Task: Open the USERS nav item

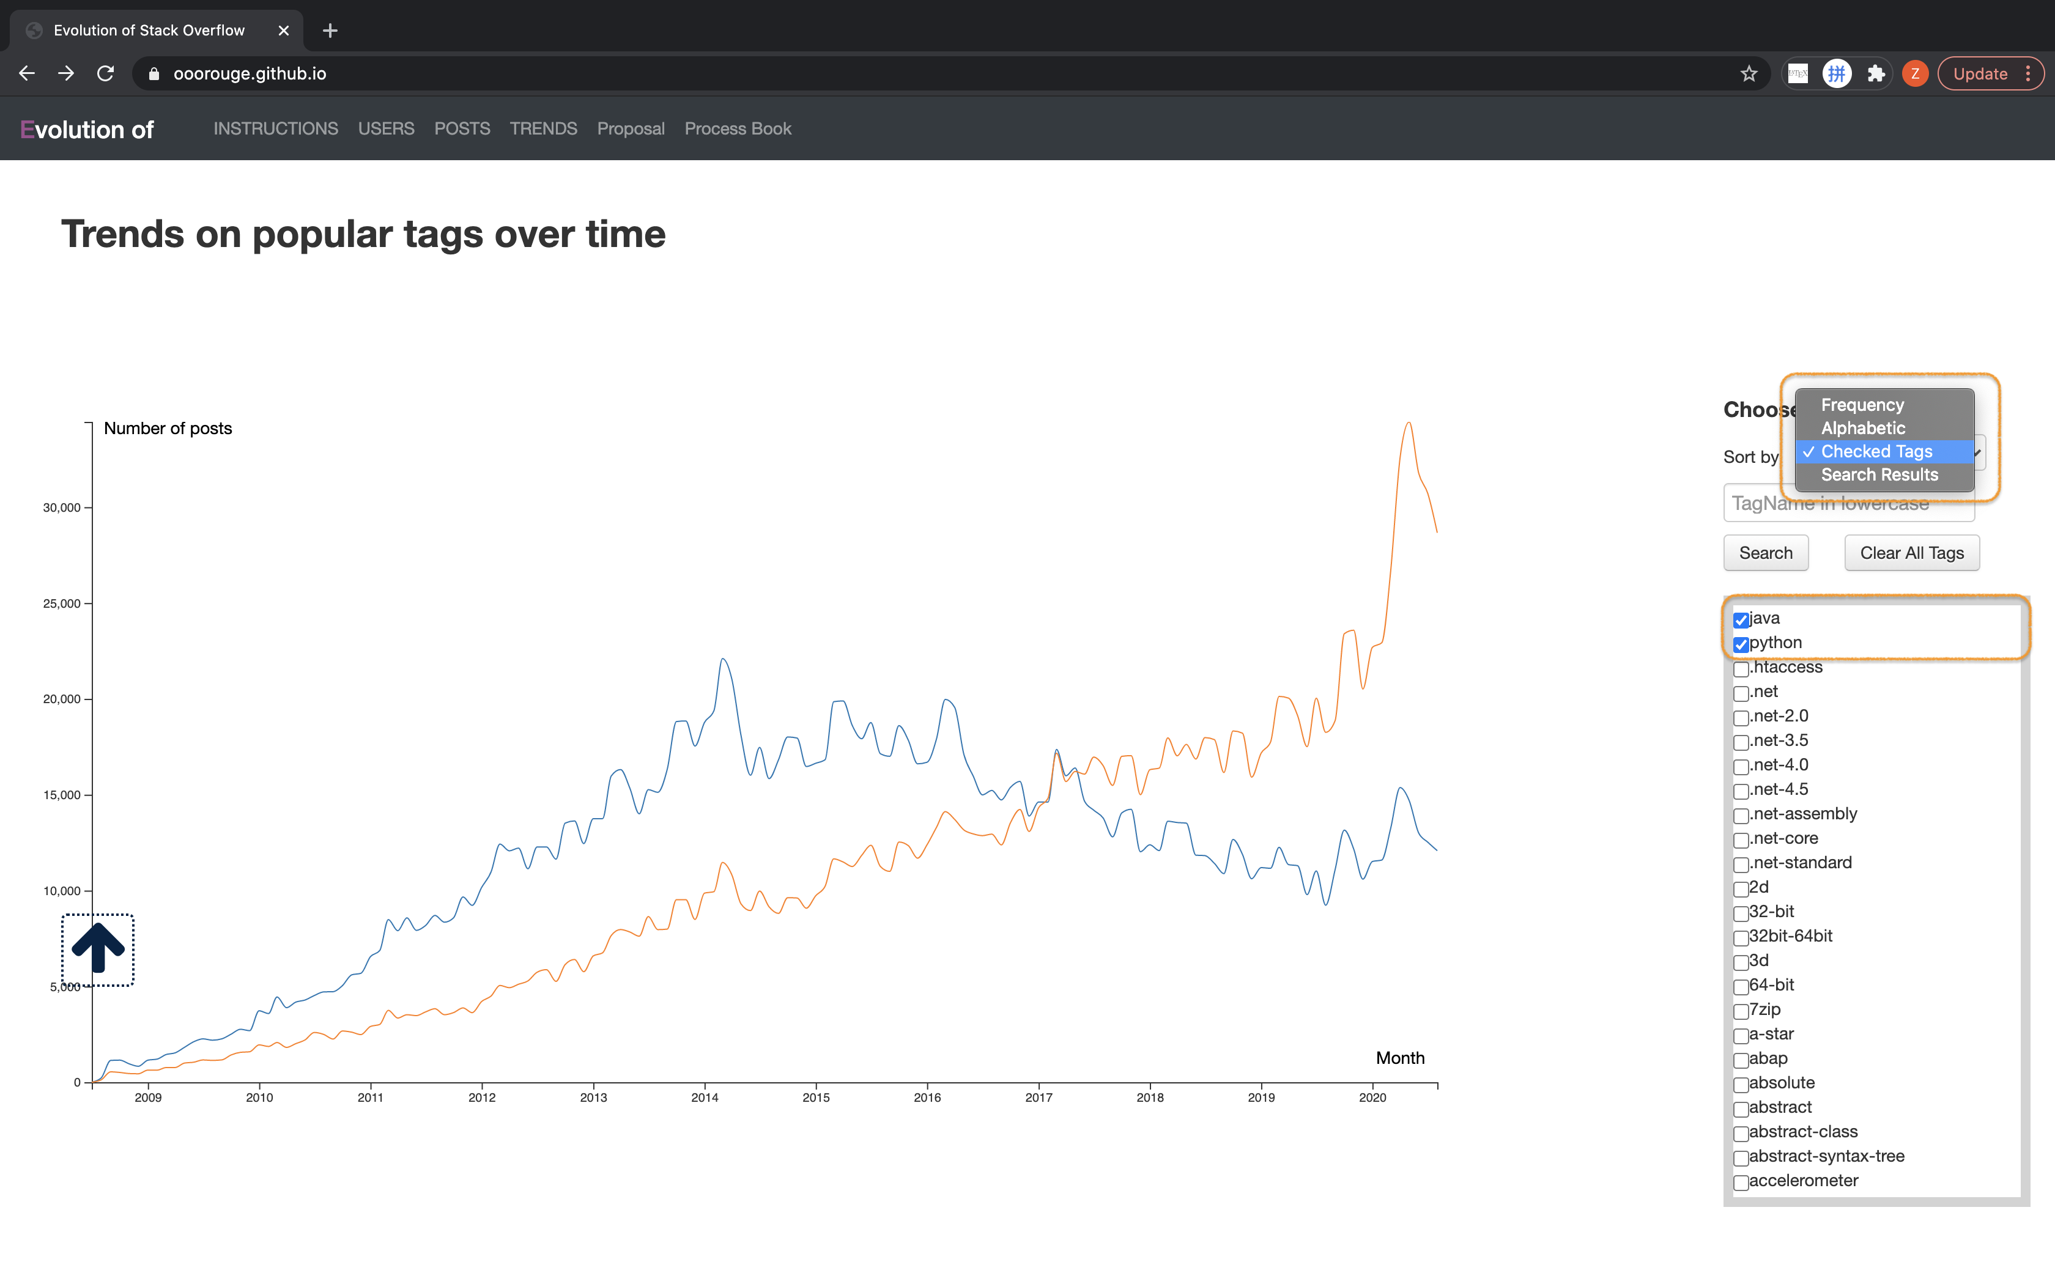Action: point(387,128)
